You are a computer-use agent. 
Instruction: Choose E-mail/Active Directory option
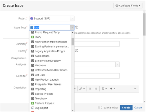tap(50, 61)
